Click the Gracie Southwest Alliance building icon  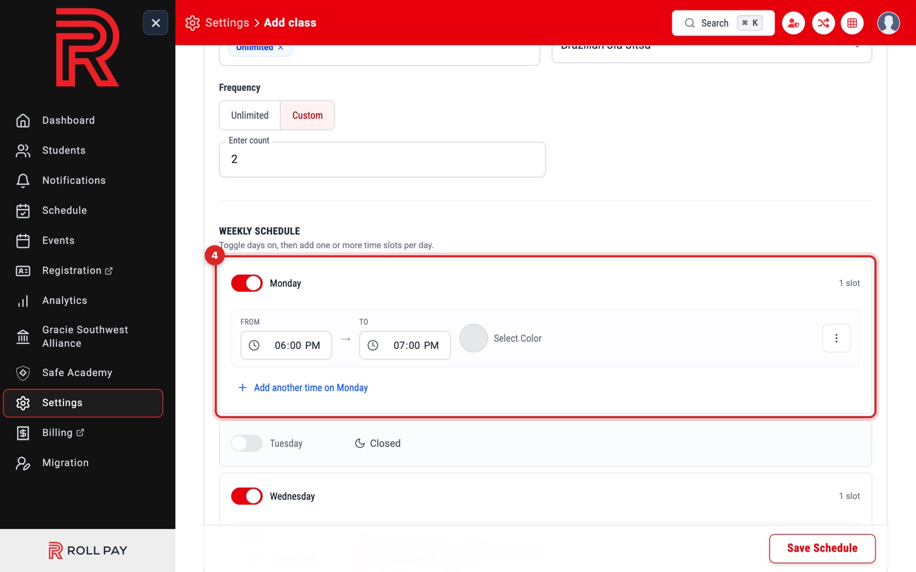(x=23, y=337)
